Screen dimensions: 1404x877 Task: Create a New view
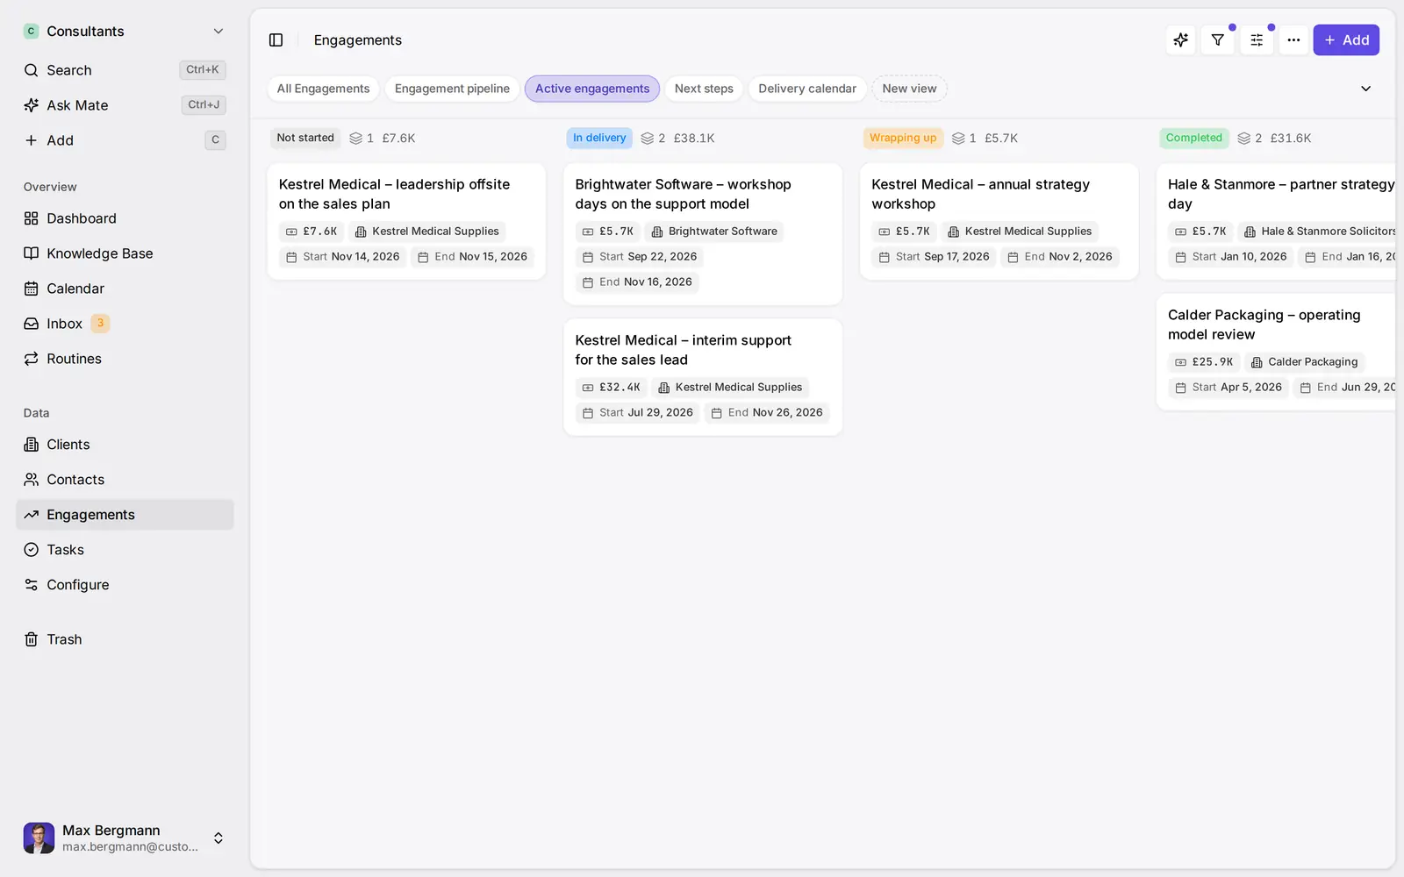click(x=909, y=89)
